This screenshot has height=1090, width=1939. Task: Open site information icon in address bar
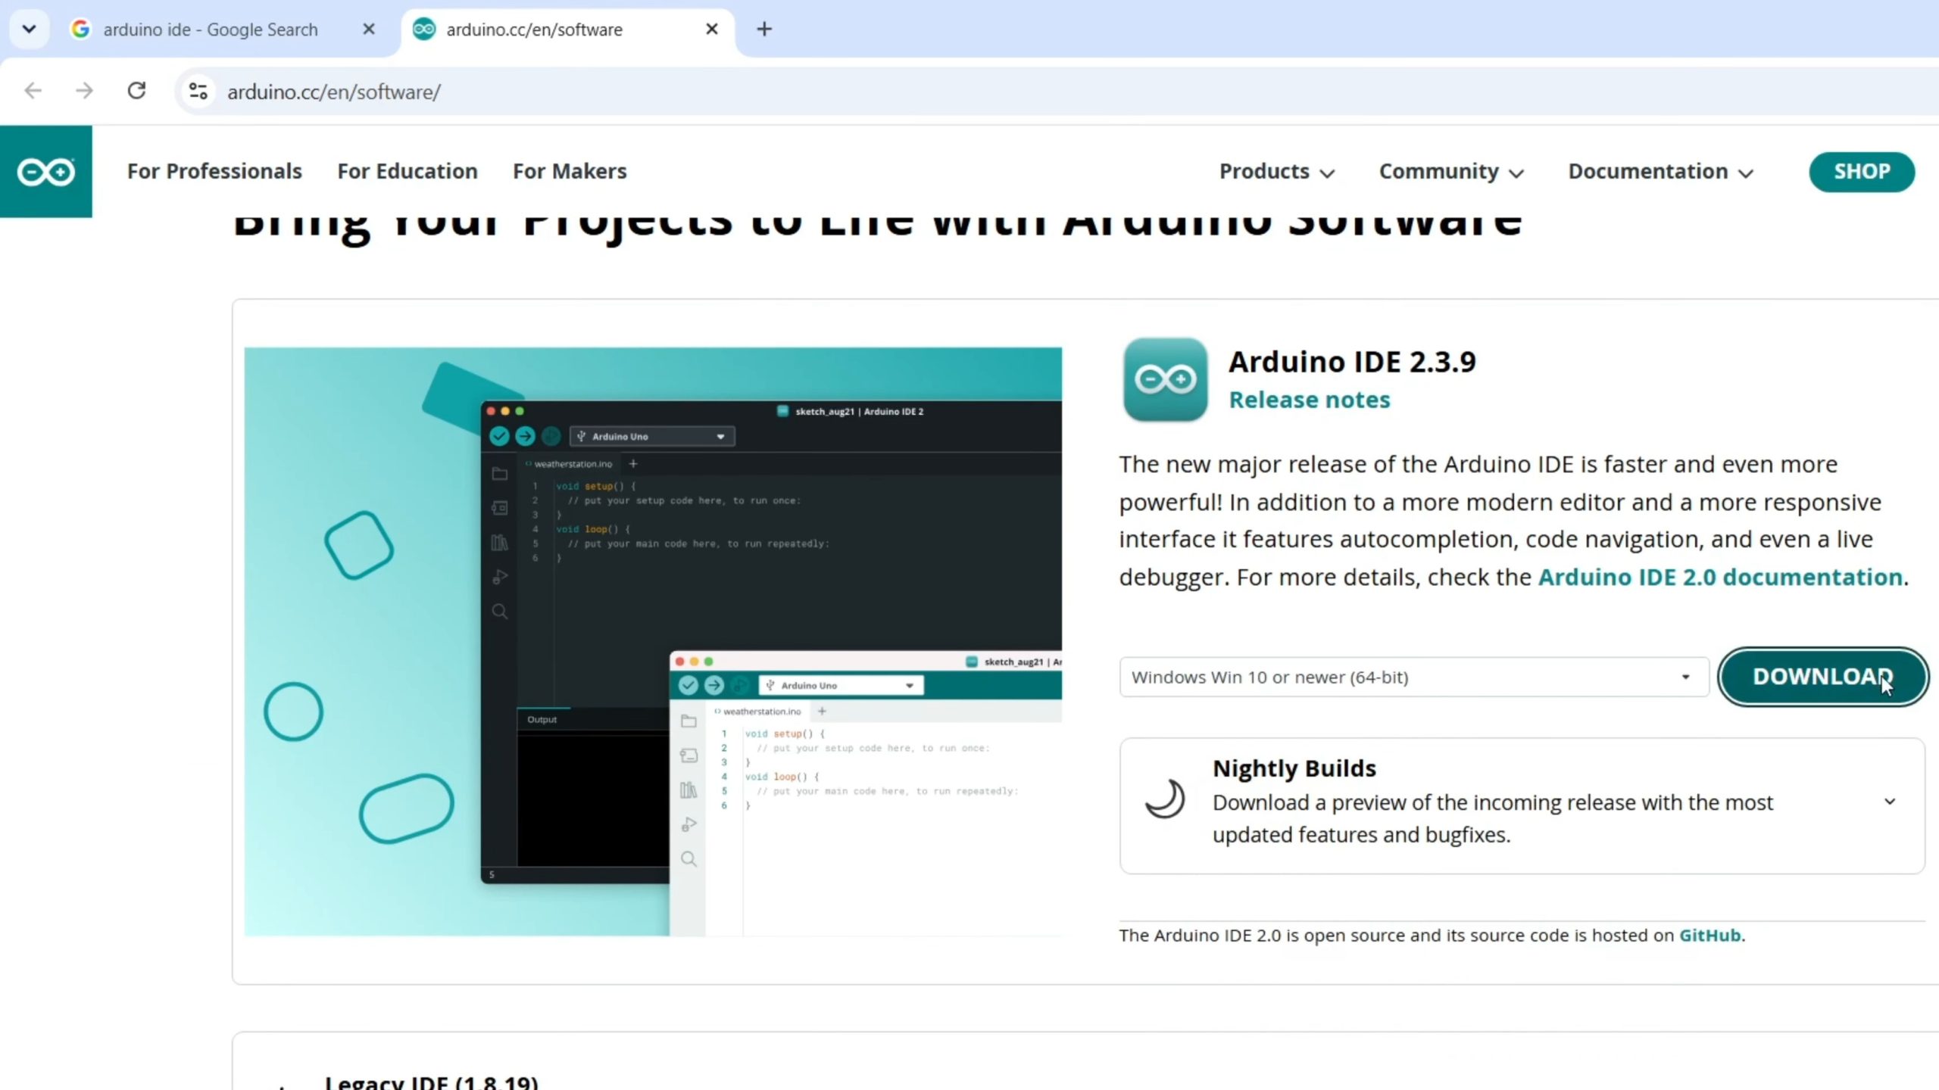click(x=198, y=92)
